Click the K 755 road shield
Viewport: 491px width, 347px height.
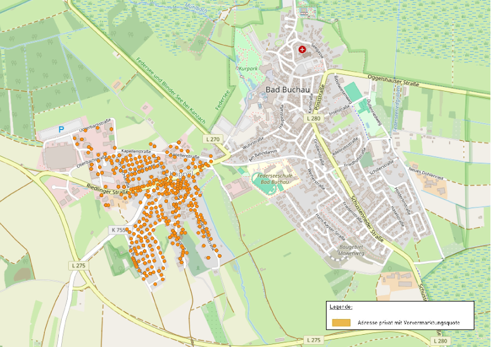tap(118, 230)
